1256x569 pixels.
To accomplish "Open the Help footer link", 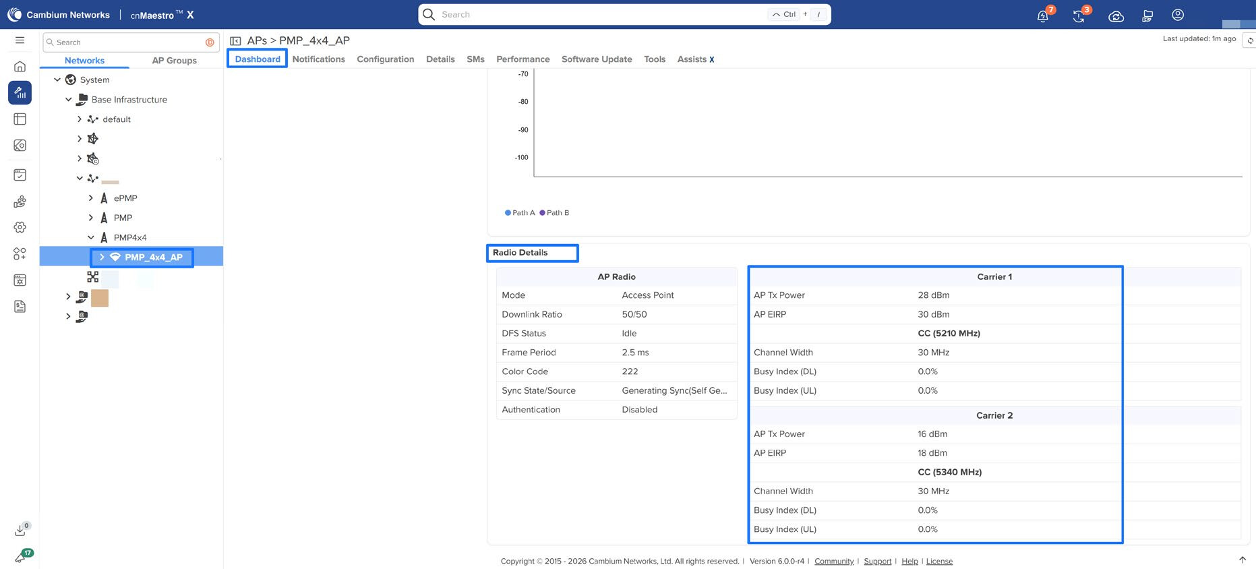I will click(909, 562).
